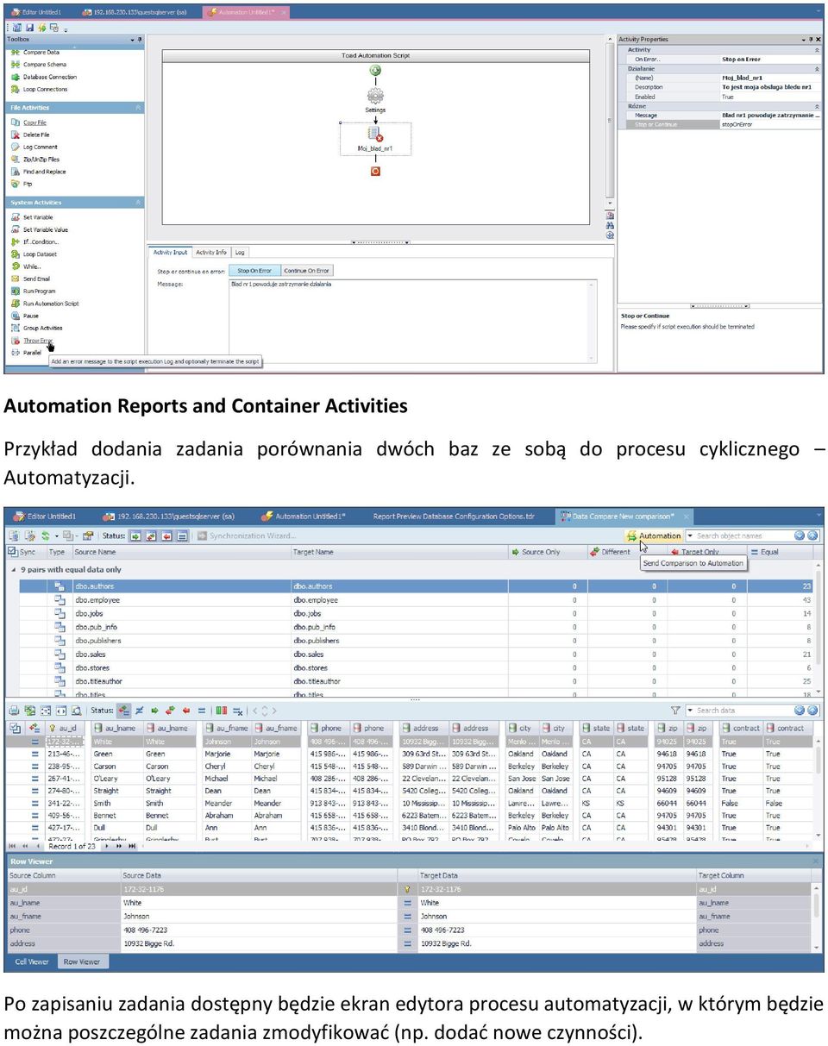This screenshot has height=1046, width=828.
Task: Select the Send Email activity
Action: (x=30, y=279)
